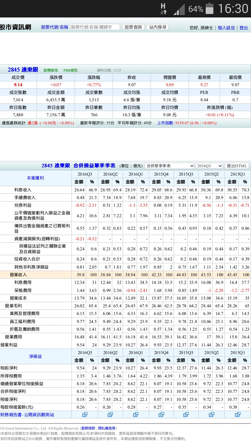Open the 財務報告書-公開資訊觀測站 link
This screenshot has height=447, width=251.
pos(27,415)
